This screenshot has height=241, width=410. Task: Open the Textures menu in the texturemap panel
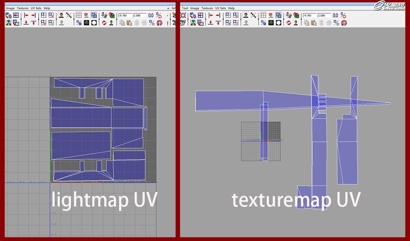tap(207, 8)
